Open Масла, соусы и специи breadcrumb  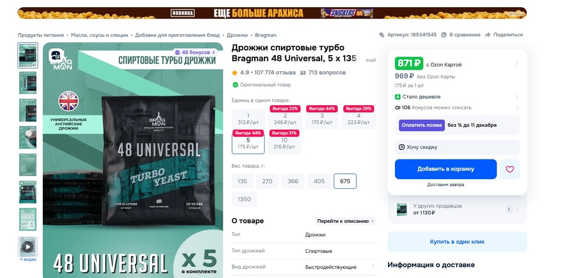coord(100,35)
